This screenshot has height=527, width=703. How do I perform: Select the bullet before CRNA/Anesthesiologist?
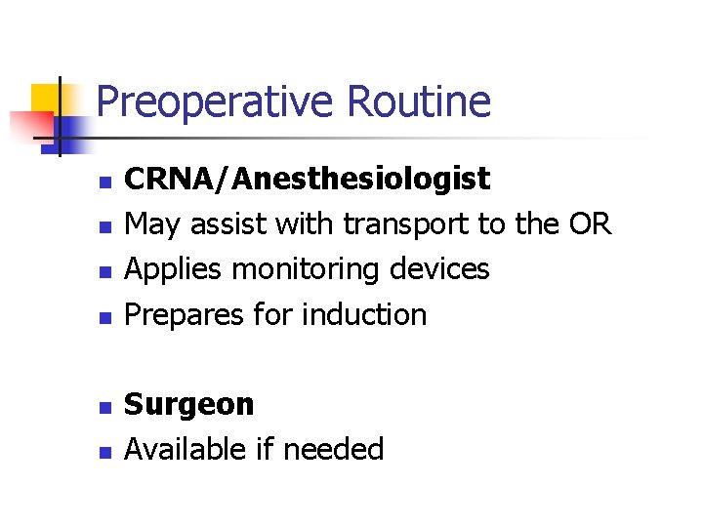point(105,182)
